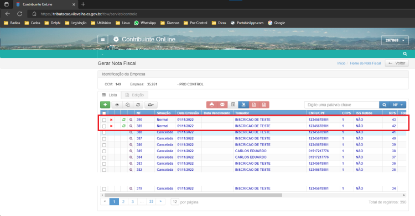
Task: Open a new browser tab with plus button
Action: [83, 4]
